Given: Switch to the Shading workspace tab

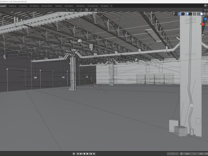Looking at the screenshot, I should coord(58,6).
